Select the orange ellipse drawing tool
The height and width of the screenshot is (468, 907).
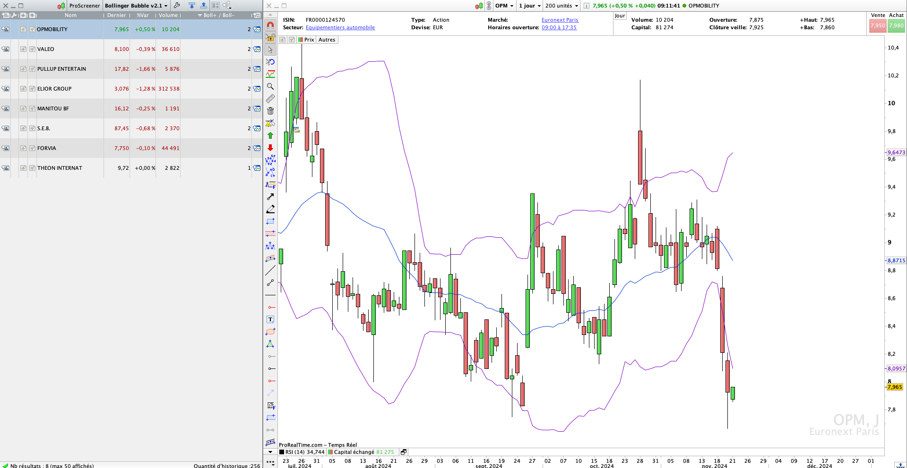pos(270,332)
